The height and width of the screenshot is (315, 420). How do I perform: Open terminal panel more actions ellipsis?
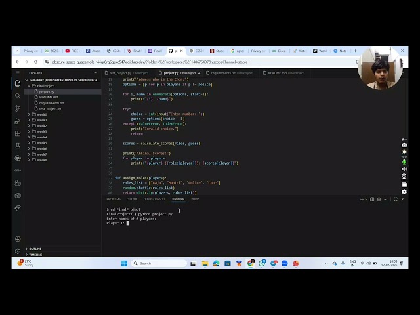[x=386, y=199]
